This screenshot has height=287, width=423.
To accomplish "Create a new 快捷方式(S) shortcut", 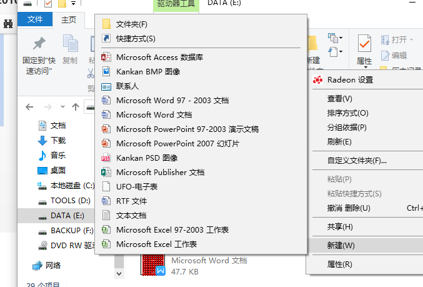I will pyautogui.click(x=201, y=39).
